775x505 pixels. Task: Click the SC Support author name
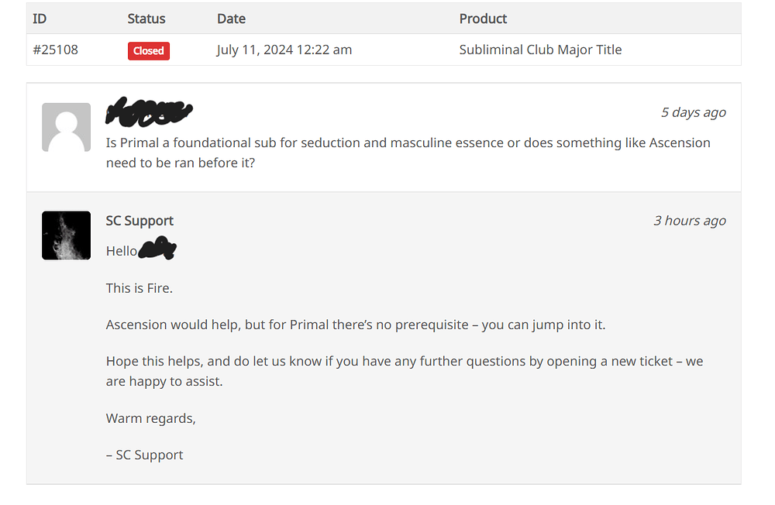[139, 221]
